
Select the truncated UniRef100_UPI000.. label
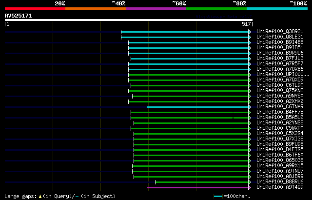283,75
